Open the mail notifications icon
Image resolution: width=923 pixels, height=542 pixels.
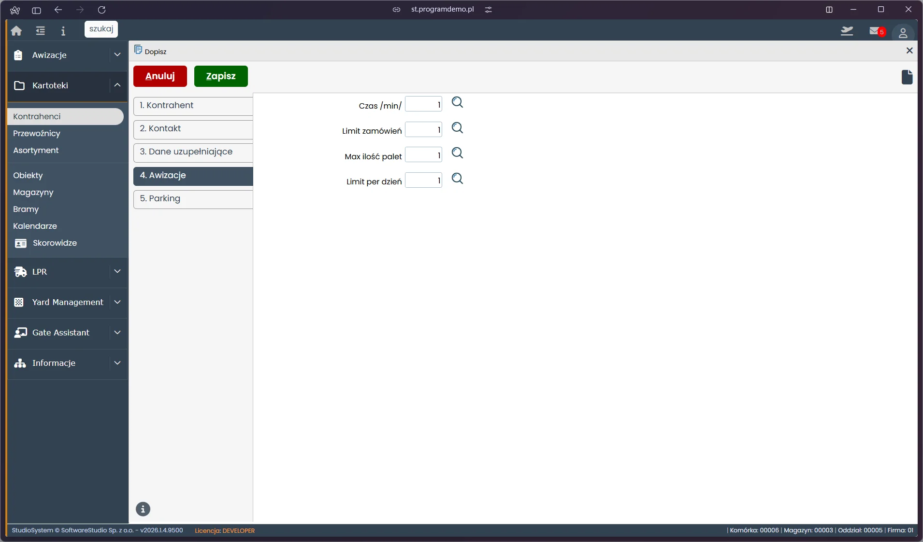(876, 31)
